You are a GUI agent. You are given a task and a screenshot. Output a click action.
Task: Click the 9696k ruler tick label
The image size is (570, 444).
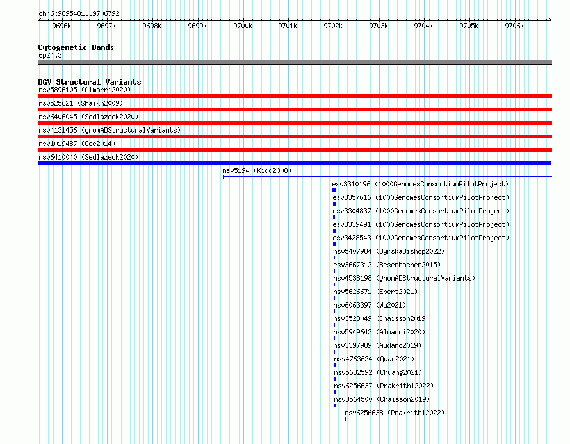pos(61,26)
